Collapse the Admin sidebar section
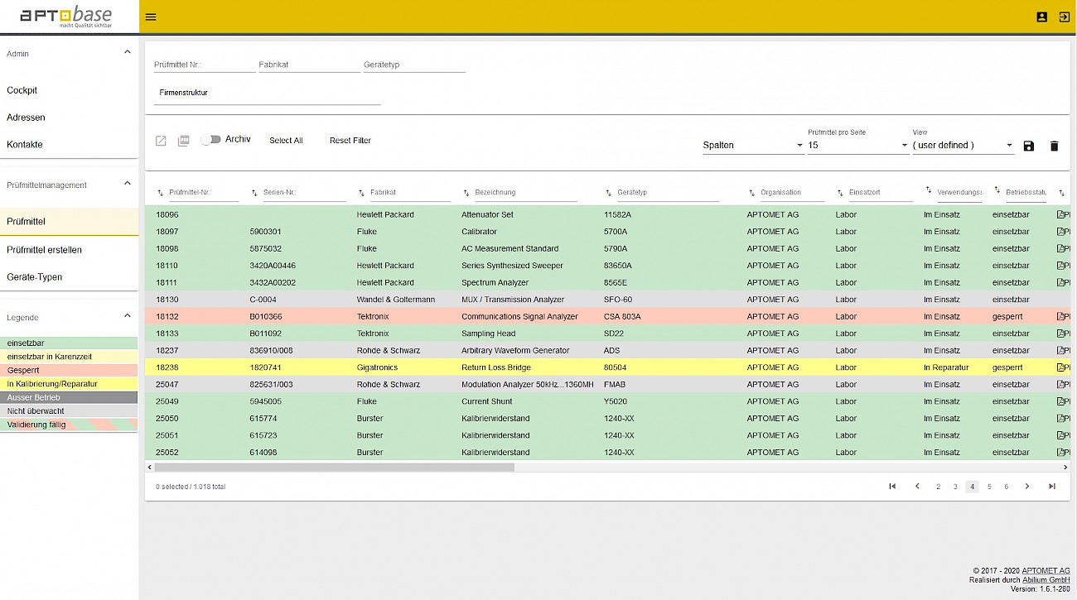1077x600 pixels. [127, 52]
